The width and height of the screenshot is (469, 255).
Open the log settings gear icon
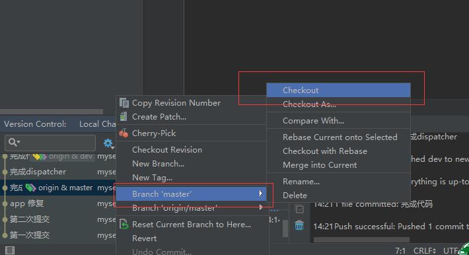click(x=108, y=143)
